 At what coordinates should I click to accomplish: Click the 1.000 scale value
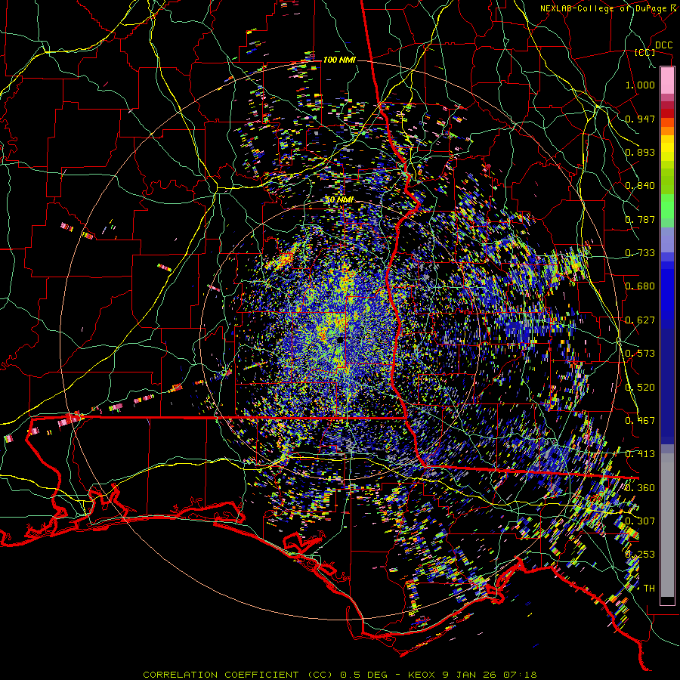pos(640,85)
